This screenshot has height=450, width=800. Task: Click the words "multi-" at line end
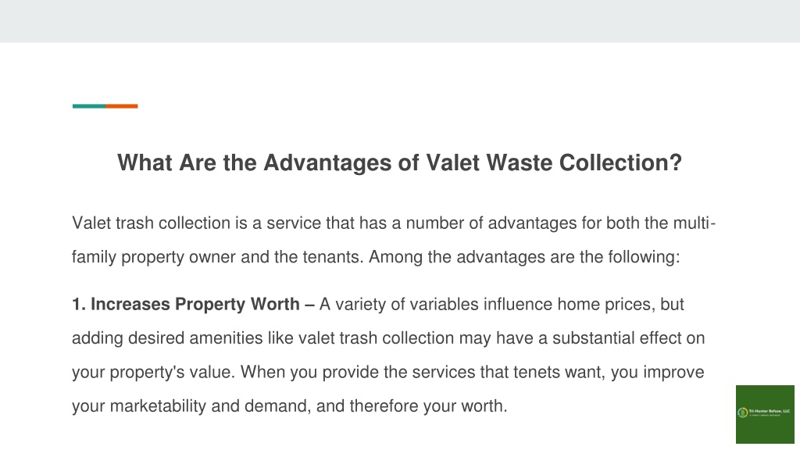tap(695, 223)
